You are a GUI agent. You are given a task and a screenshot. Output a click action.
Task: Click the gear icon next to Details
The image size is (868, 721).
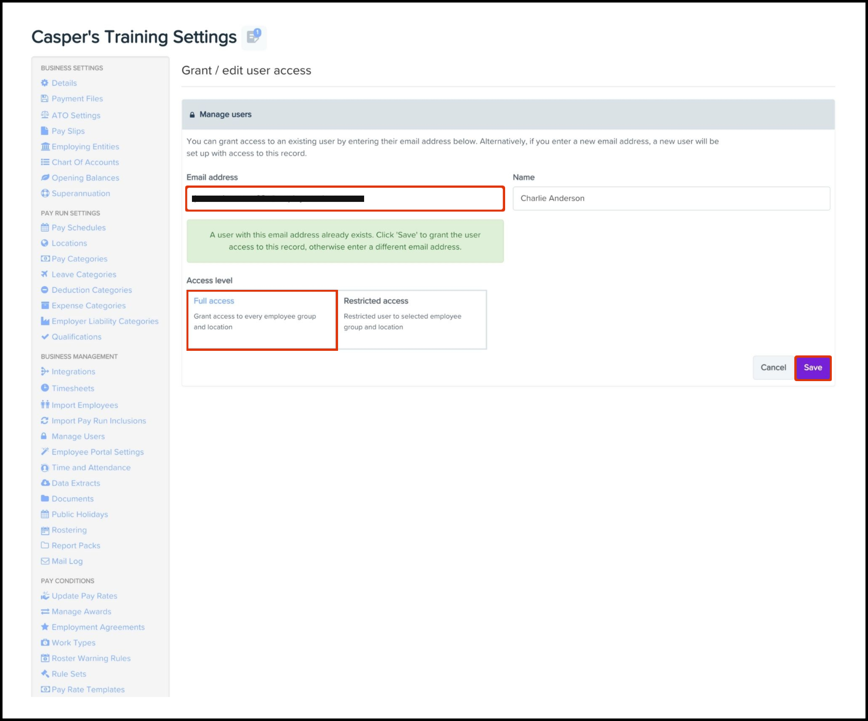coord(45,83)
